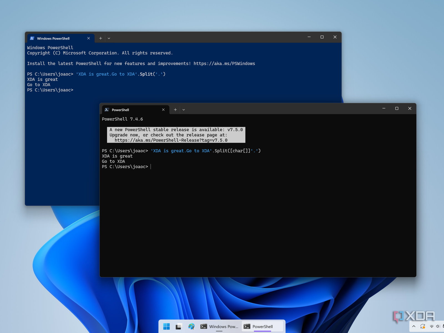444x333 pixels.
Task: Maximize the front PowerShell window
Action: tap(397, 109)
